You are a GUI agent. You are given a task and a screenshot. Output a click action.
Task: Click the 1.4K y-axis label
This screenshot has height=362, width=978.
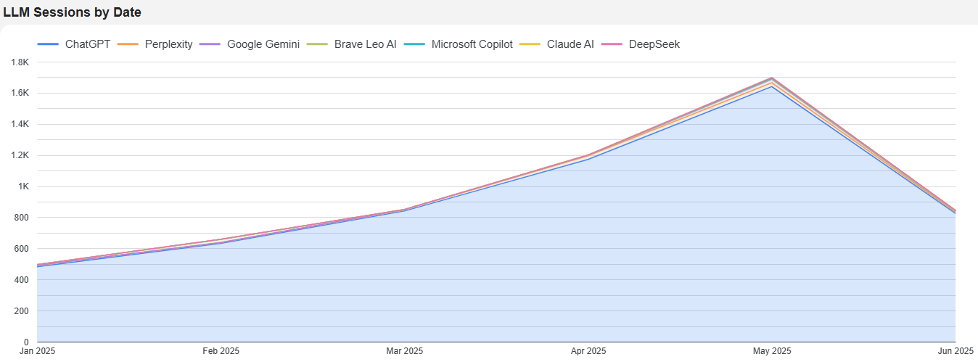(20, 125)
